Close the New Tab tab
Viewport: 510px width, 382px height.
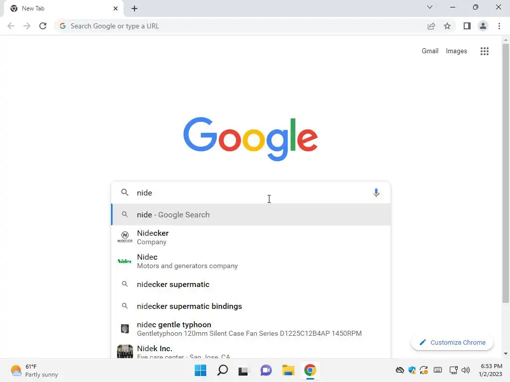116,8
